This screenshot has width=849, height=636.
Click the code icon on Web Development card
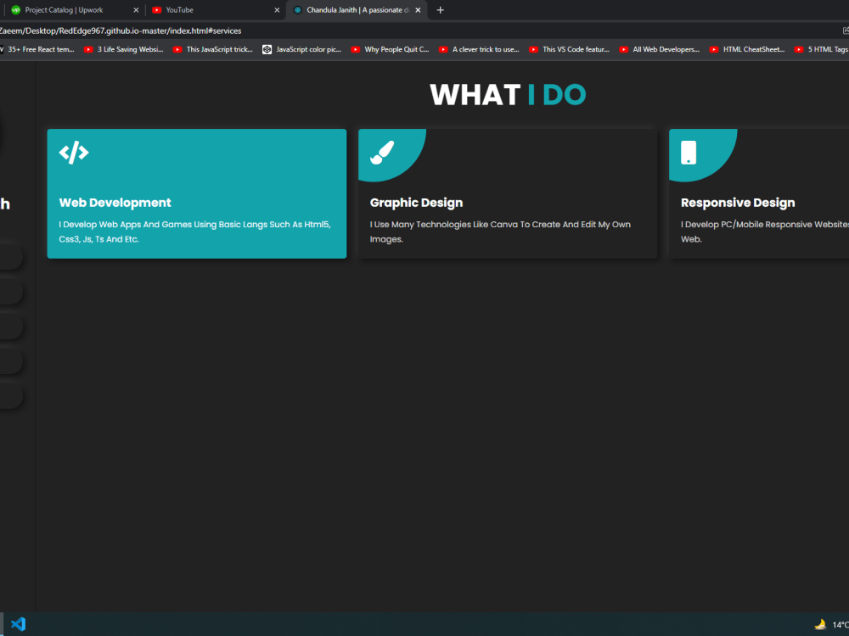[74, 153]
